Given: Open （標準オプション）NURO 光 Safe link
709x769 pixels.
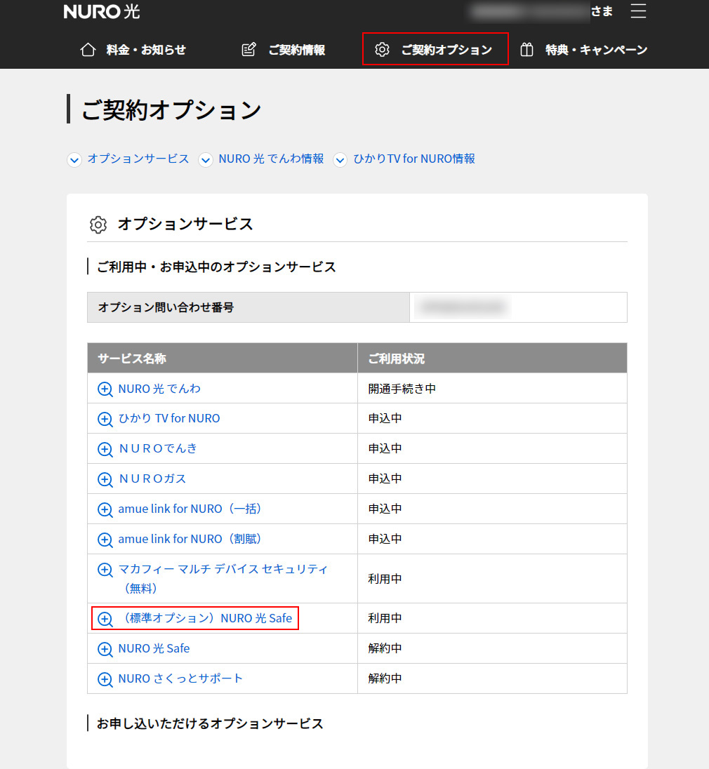Looking at the screenshot, I should click(206, 618).
